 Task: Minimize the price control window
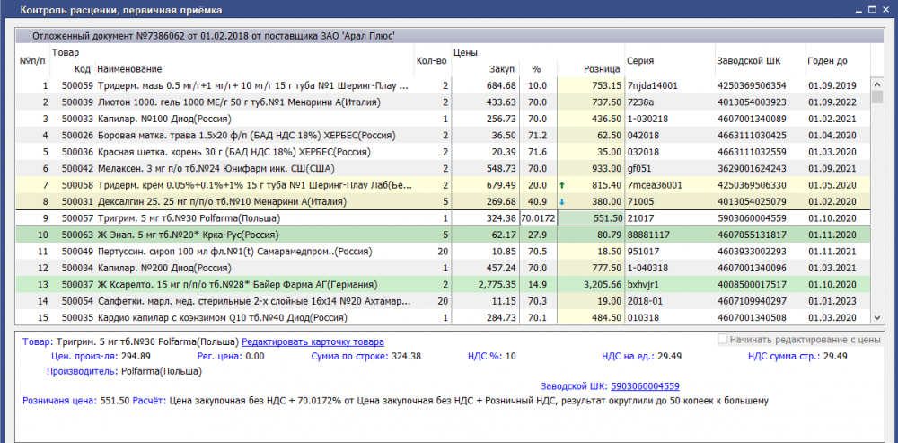(x=858, y=10)
